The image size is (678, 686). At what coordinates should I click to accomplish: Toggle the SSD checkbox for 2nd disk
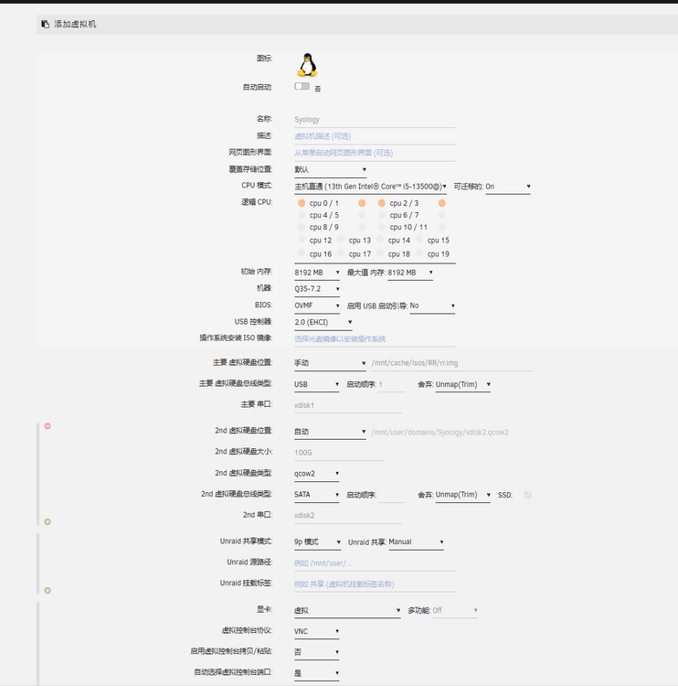[x=527, y=495]
